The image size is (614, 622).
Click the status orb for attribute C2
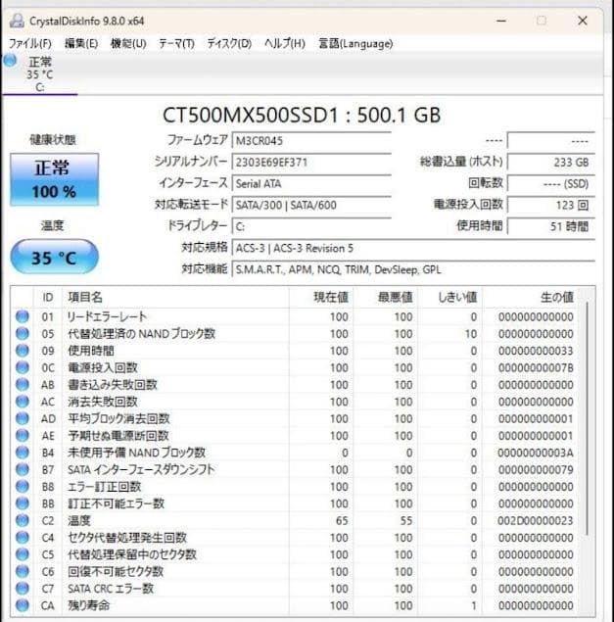[x=23, y=520]
